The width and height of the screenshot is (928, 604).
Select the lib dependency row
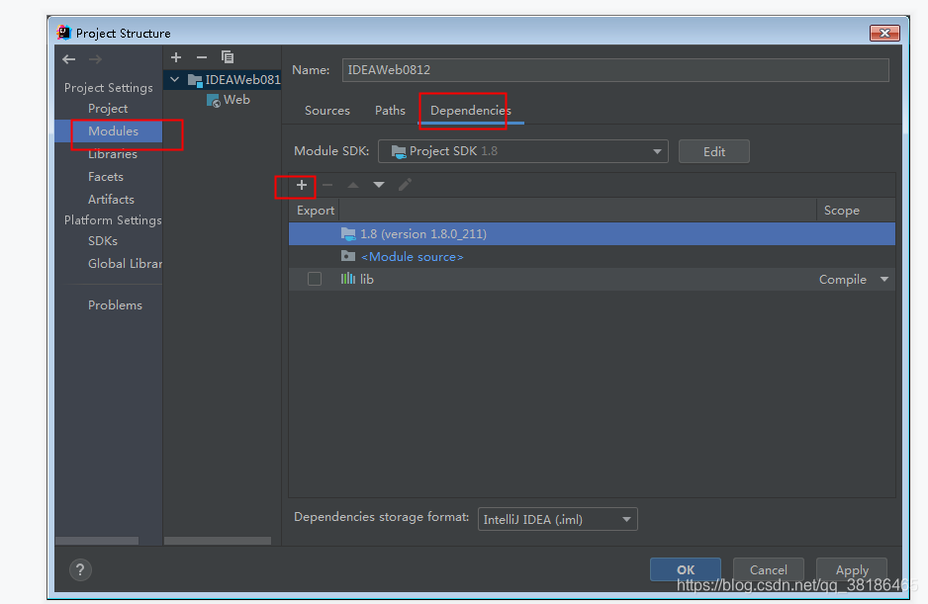click(x=592, y=279)
